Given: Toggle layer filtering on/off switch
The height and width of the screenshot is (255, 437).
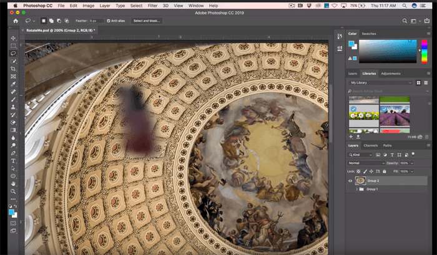Looking at the screenshot, I should tap(413, 154).
